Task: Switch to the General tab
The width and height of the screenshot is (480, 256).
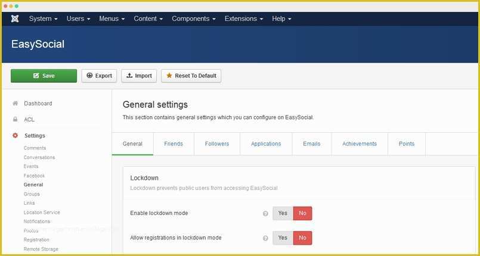Action: coord(132,144)
